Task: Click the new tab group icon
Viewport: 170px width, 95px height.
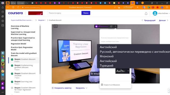Action: [x=27, y=3]
